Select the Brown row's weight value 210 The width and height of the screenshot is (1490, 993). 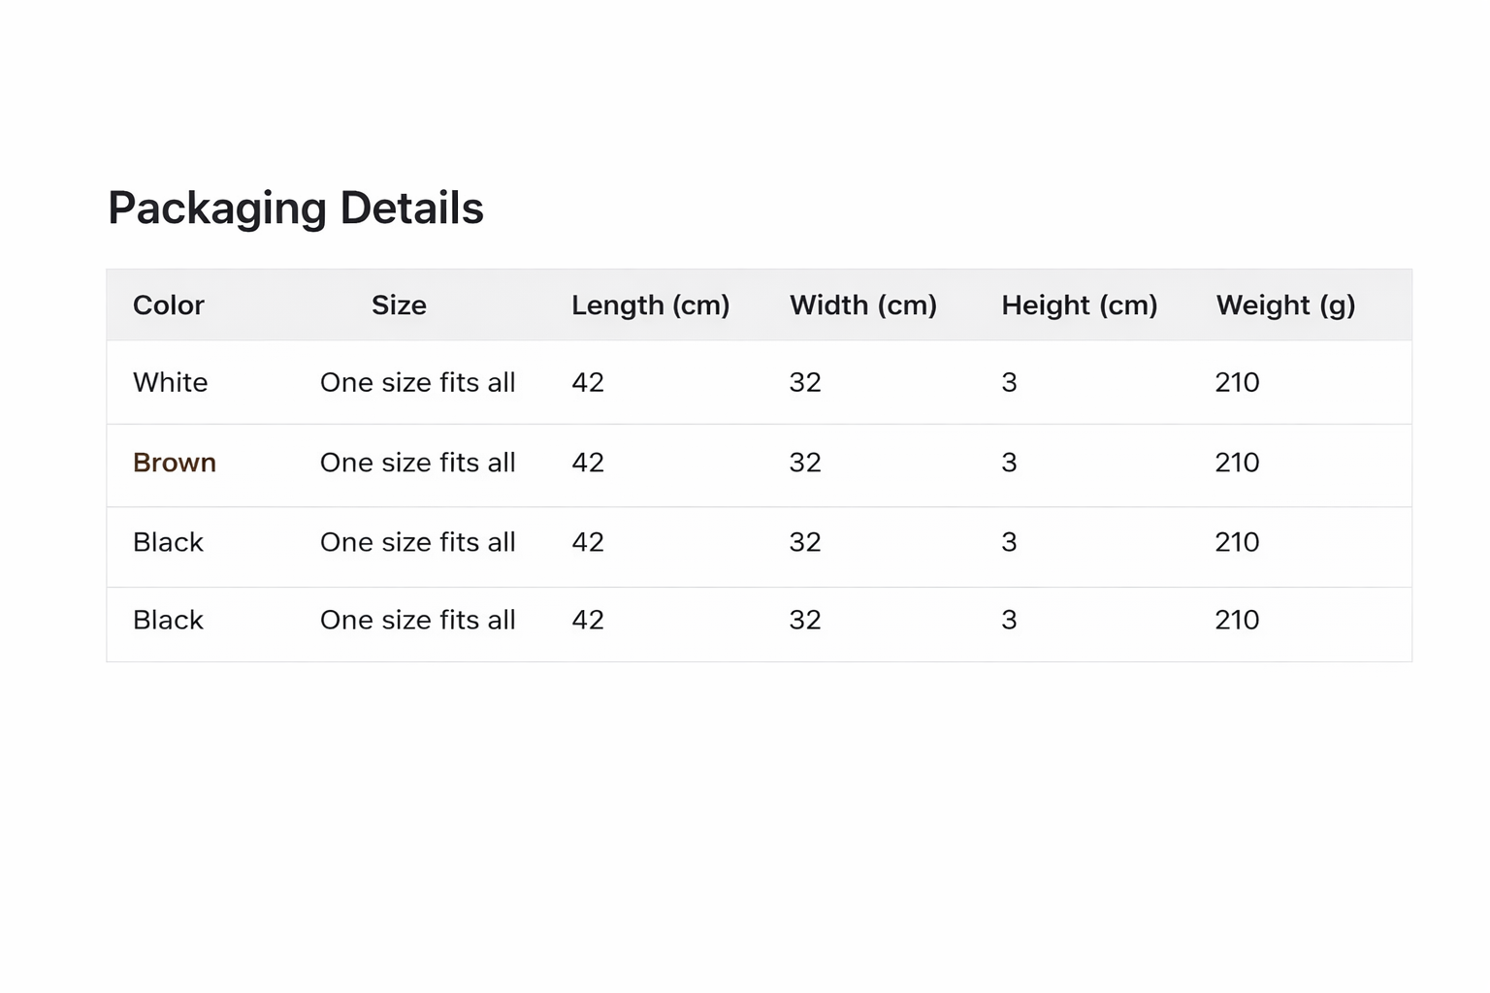(x=1237, y=463)
